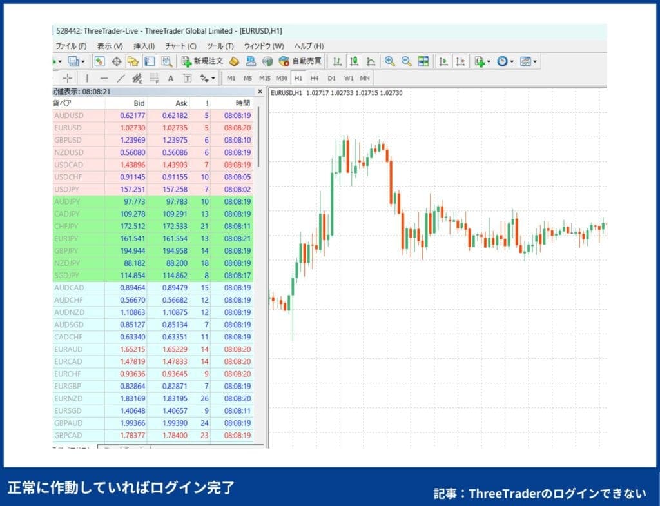Toggle the Terminal panel icon
This screenshot has height=506, width=660.
pos(150,61)
